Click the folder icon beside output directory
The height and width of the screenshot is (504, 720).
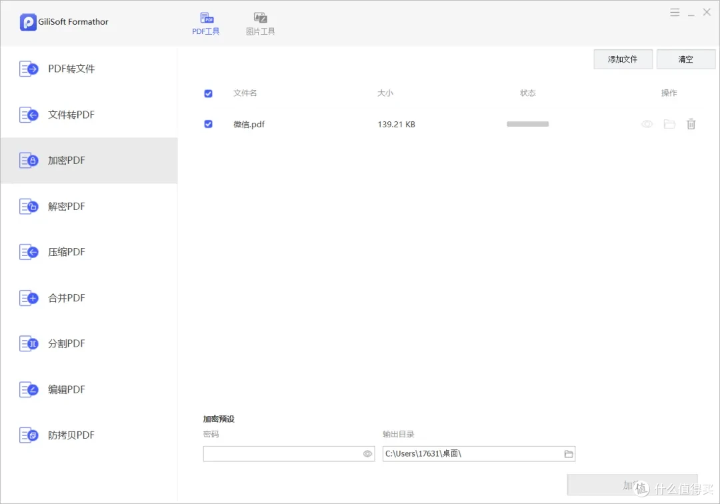(x=569, y=453)
